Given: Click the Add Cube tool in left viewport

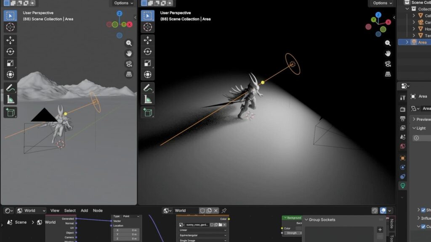Looking at the screenshot, I should pyautogui.click(x=11, y=112).
